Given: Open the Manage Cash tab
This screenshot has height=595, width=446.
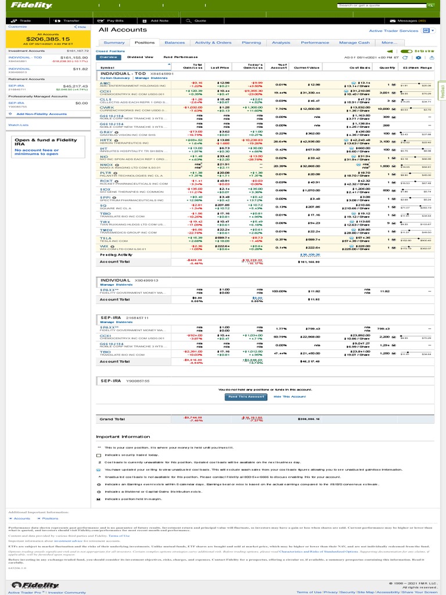Looking at the screenshot, I should click(x=354, y=42).
